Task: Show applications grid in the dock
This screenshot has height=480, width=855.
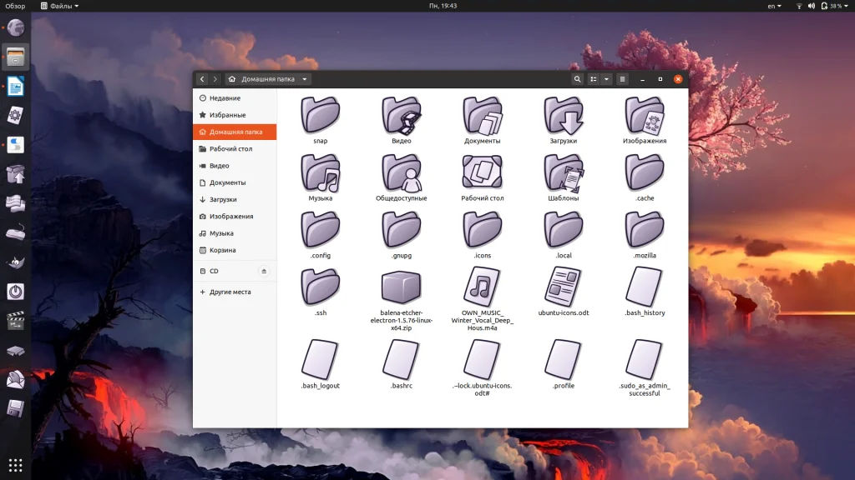Action: (x=15, y=465)
